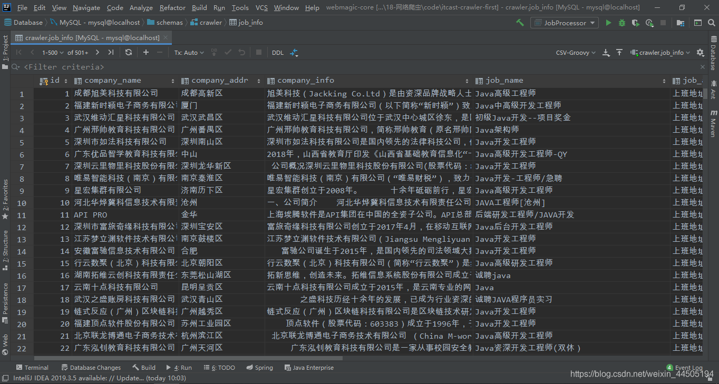Import data upload arrow icon

(x=619, y=52)
